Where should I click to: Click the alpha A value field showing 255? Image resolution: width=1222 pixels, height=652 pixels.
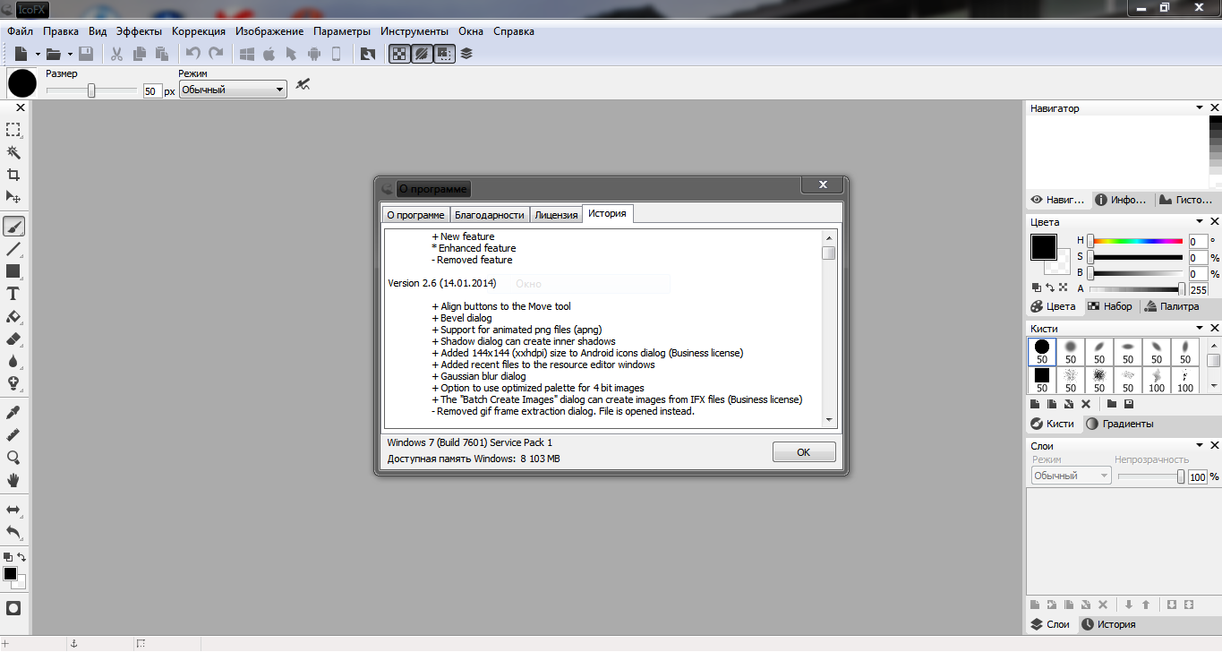pos(1198,290)
